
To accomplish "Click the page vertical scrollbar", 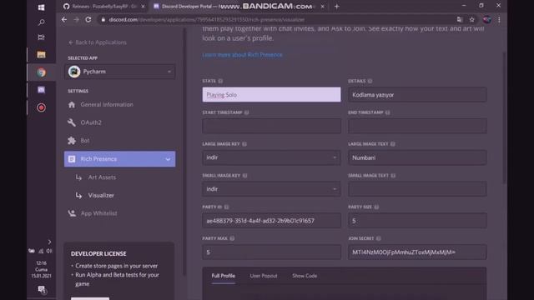I will [504, 118].
